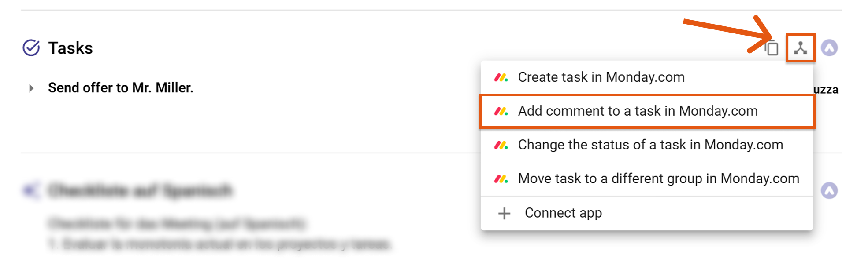Click the copy icon in the Tasks header
The image size is (846, 262).
pos(772,48)
